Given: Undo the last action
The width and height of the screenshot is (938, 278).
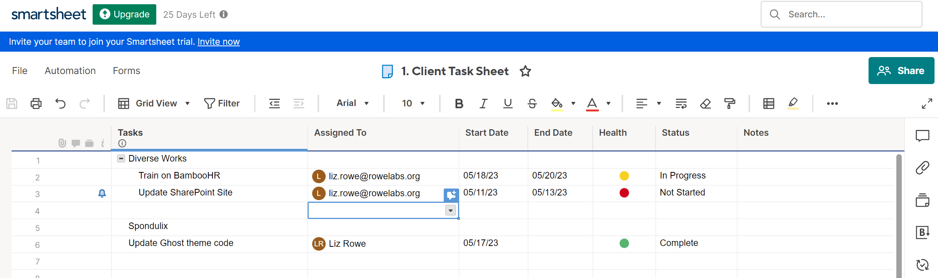Looking at the screenshot, I should [x=61, y=103].
